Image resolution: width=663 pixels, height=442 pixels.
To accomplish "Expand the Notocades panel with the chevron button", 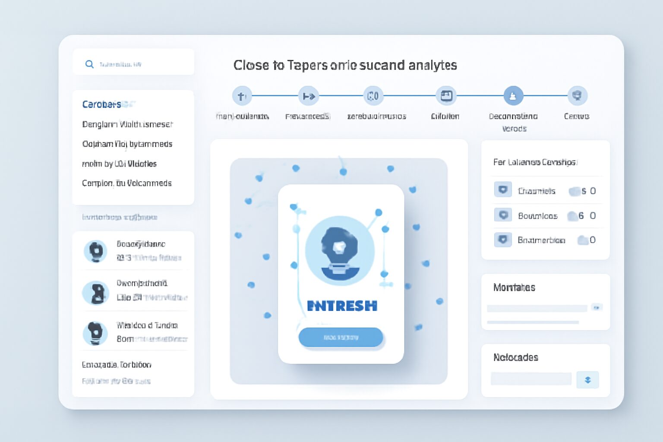I will coord(587,380).
